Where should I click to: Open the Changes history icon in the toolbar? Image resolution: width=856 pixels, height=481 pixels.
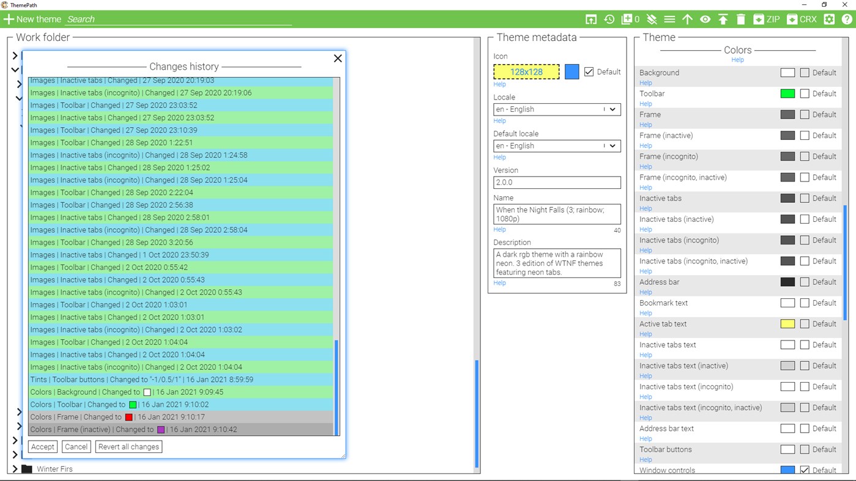[609, 19]
